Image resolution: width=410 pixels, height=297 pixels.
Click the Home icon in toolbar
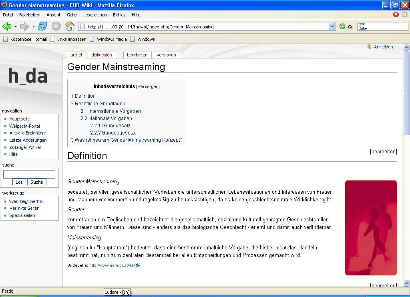point(70,27)
